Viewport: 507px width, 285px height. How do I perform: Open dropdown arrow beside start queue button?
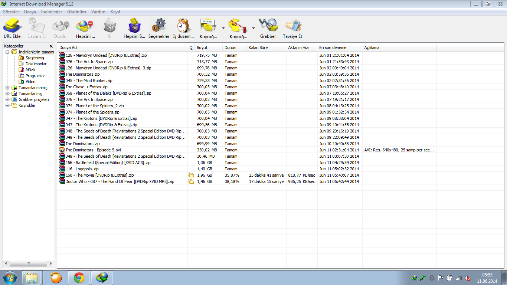click(x=223, y=28)
